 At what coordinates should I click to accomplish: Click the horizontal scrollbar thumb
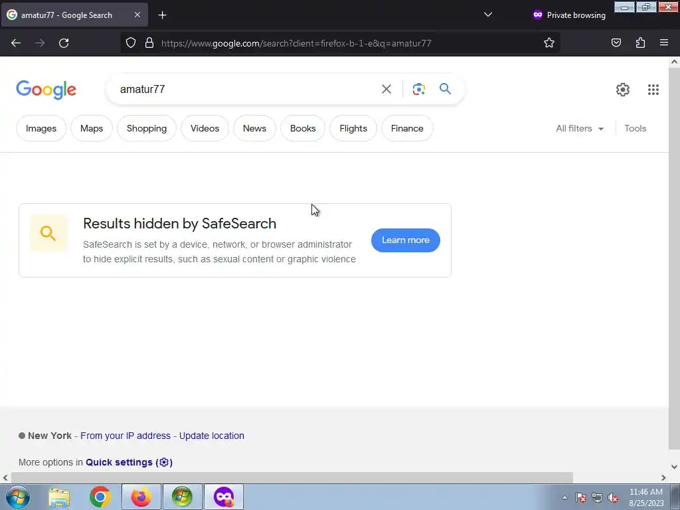click(x=292, y=478)
